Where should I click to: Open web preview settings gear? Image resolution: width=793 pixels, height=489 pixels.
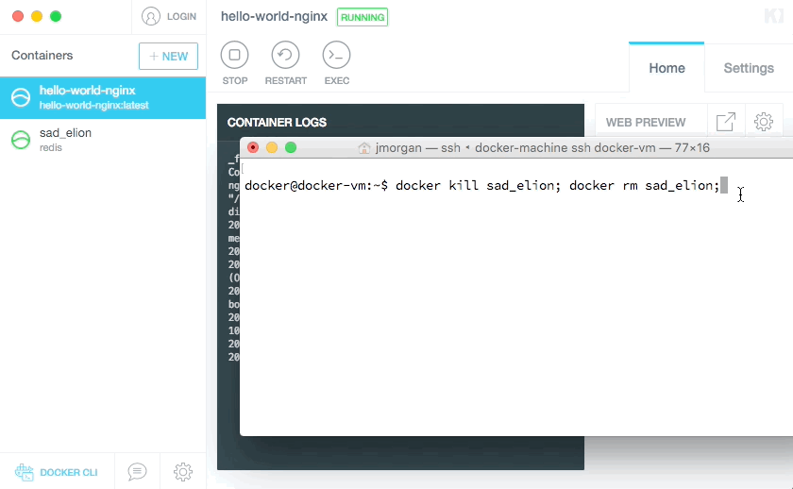(x=764, y=122)
